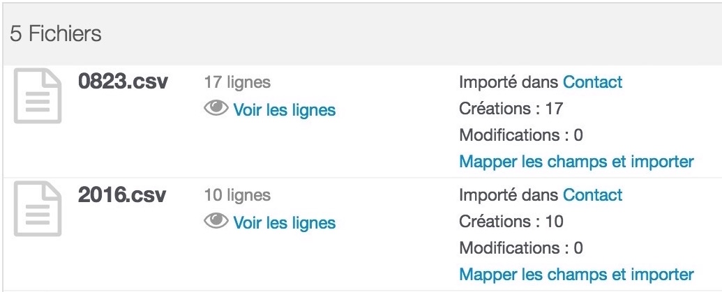Select 'Mapper les champs et importer' for 2016.csv

[x=576, y=275]
